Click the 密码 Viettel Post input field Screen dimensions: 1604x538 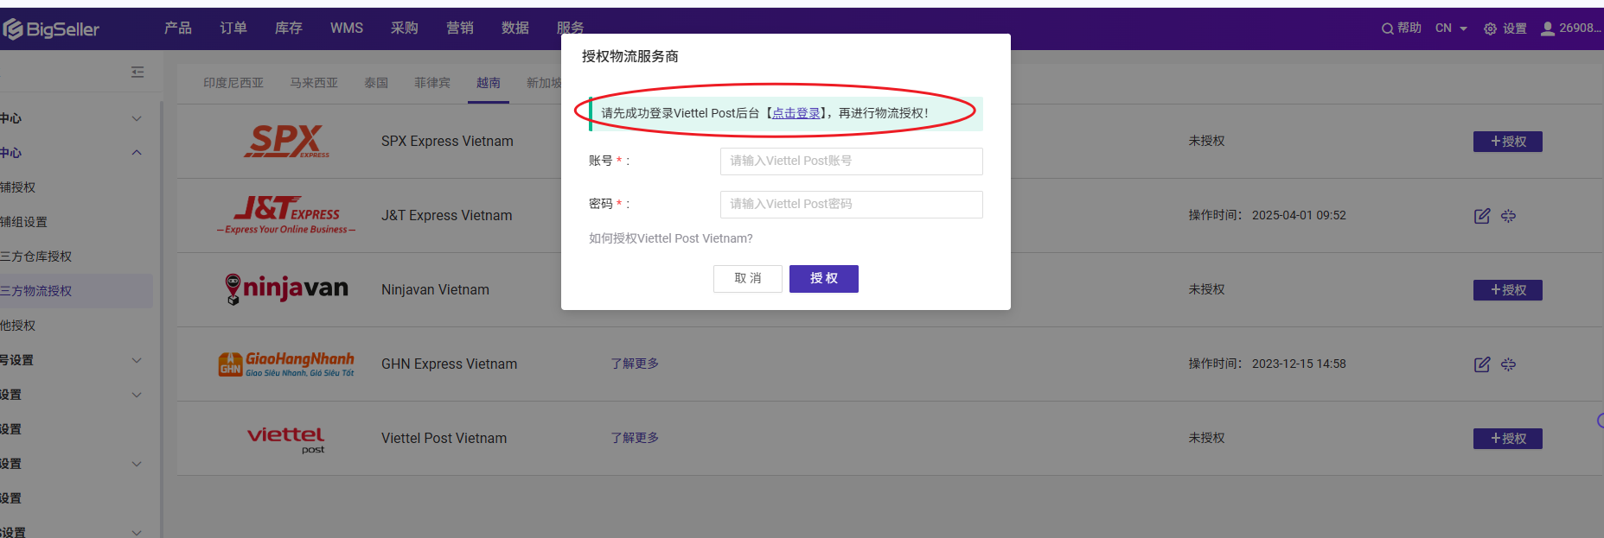tap(851, 205)
